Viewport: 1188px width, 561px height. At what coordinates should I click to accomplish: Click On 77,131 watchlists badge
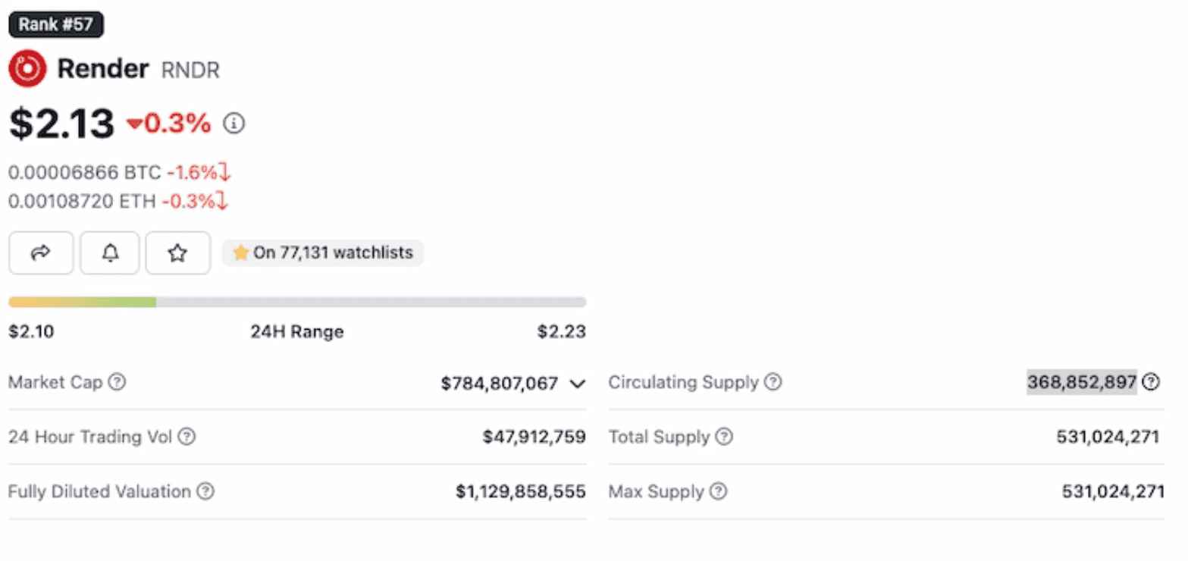coord(323,252)
